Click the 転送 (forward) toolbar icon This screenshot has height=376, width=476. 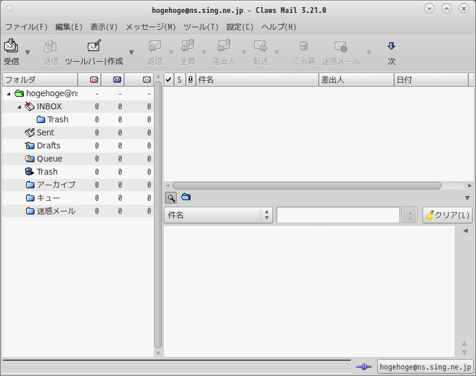[261, 46]
